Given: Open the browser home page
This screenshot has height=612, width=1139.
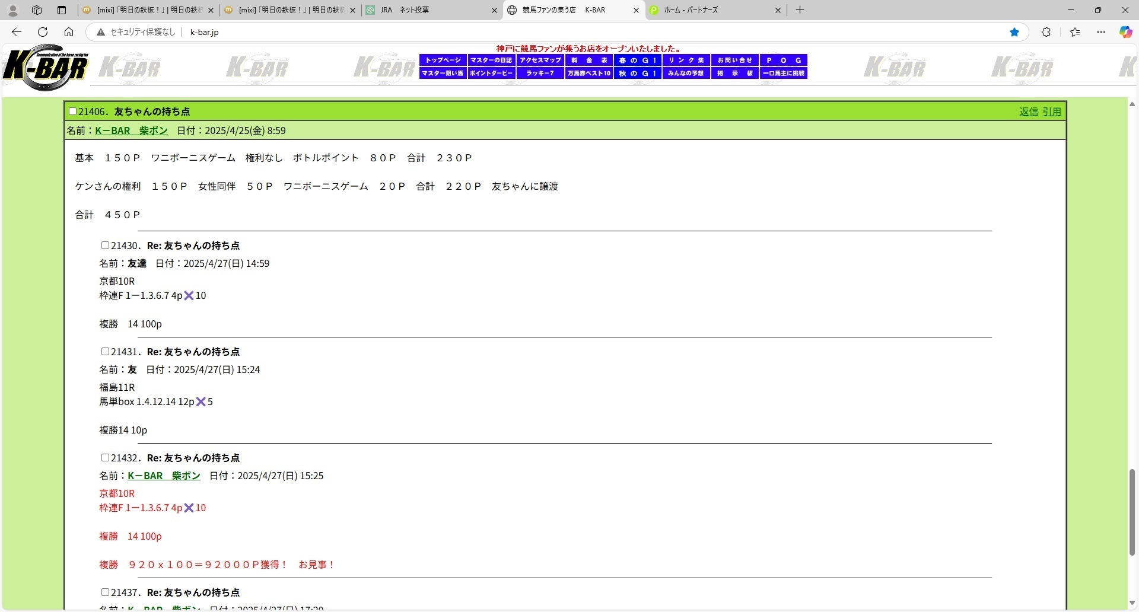Looking at the screenshot, I should 69,32.
